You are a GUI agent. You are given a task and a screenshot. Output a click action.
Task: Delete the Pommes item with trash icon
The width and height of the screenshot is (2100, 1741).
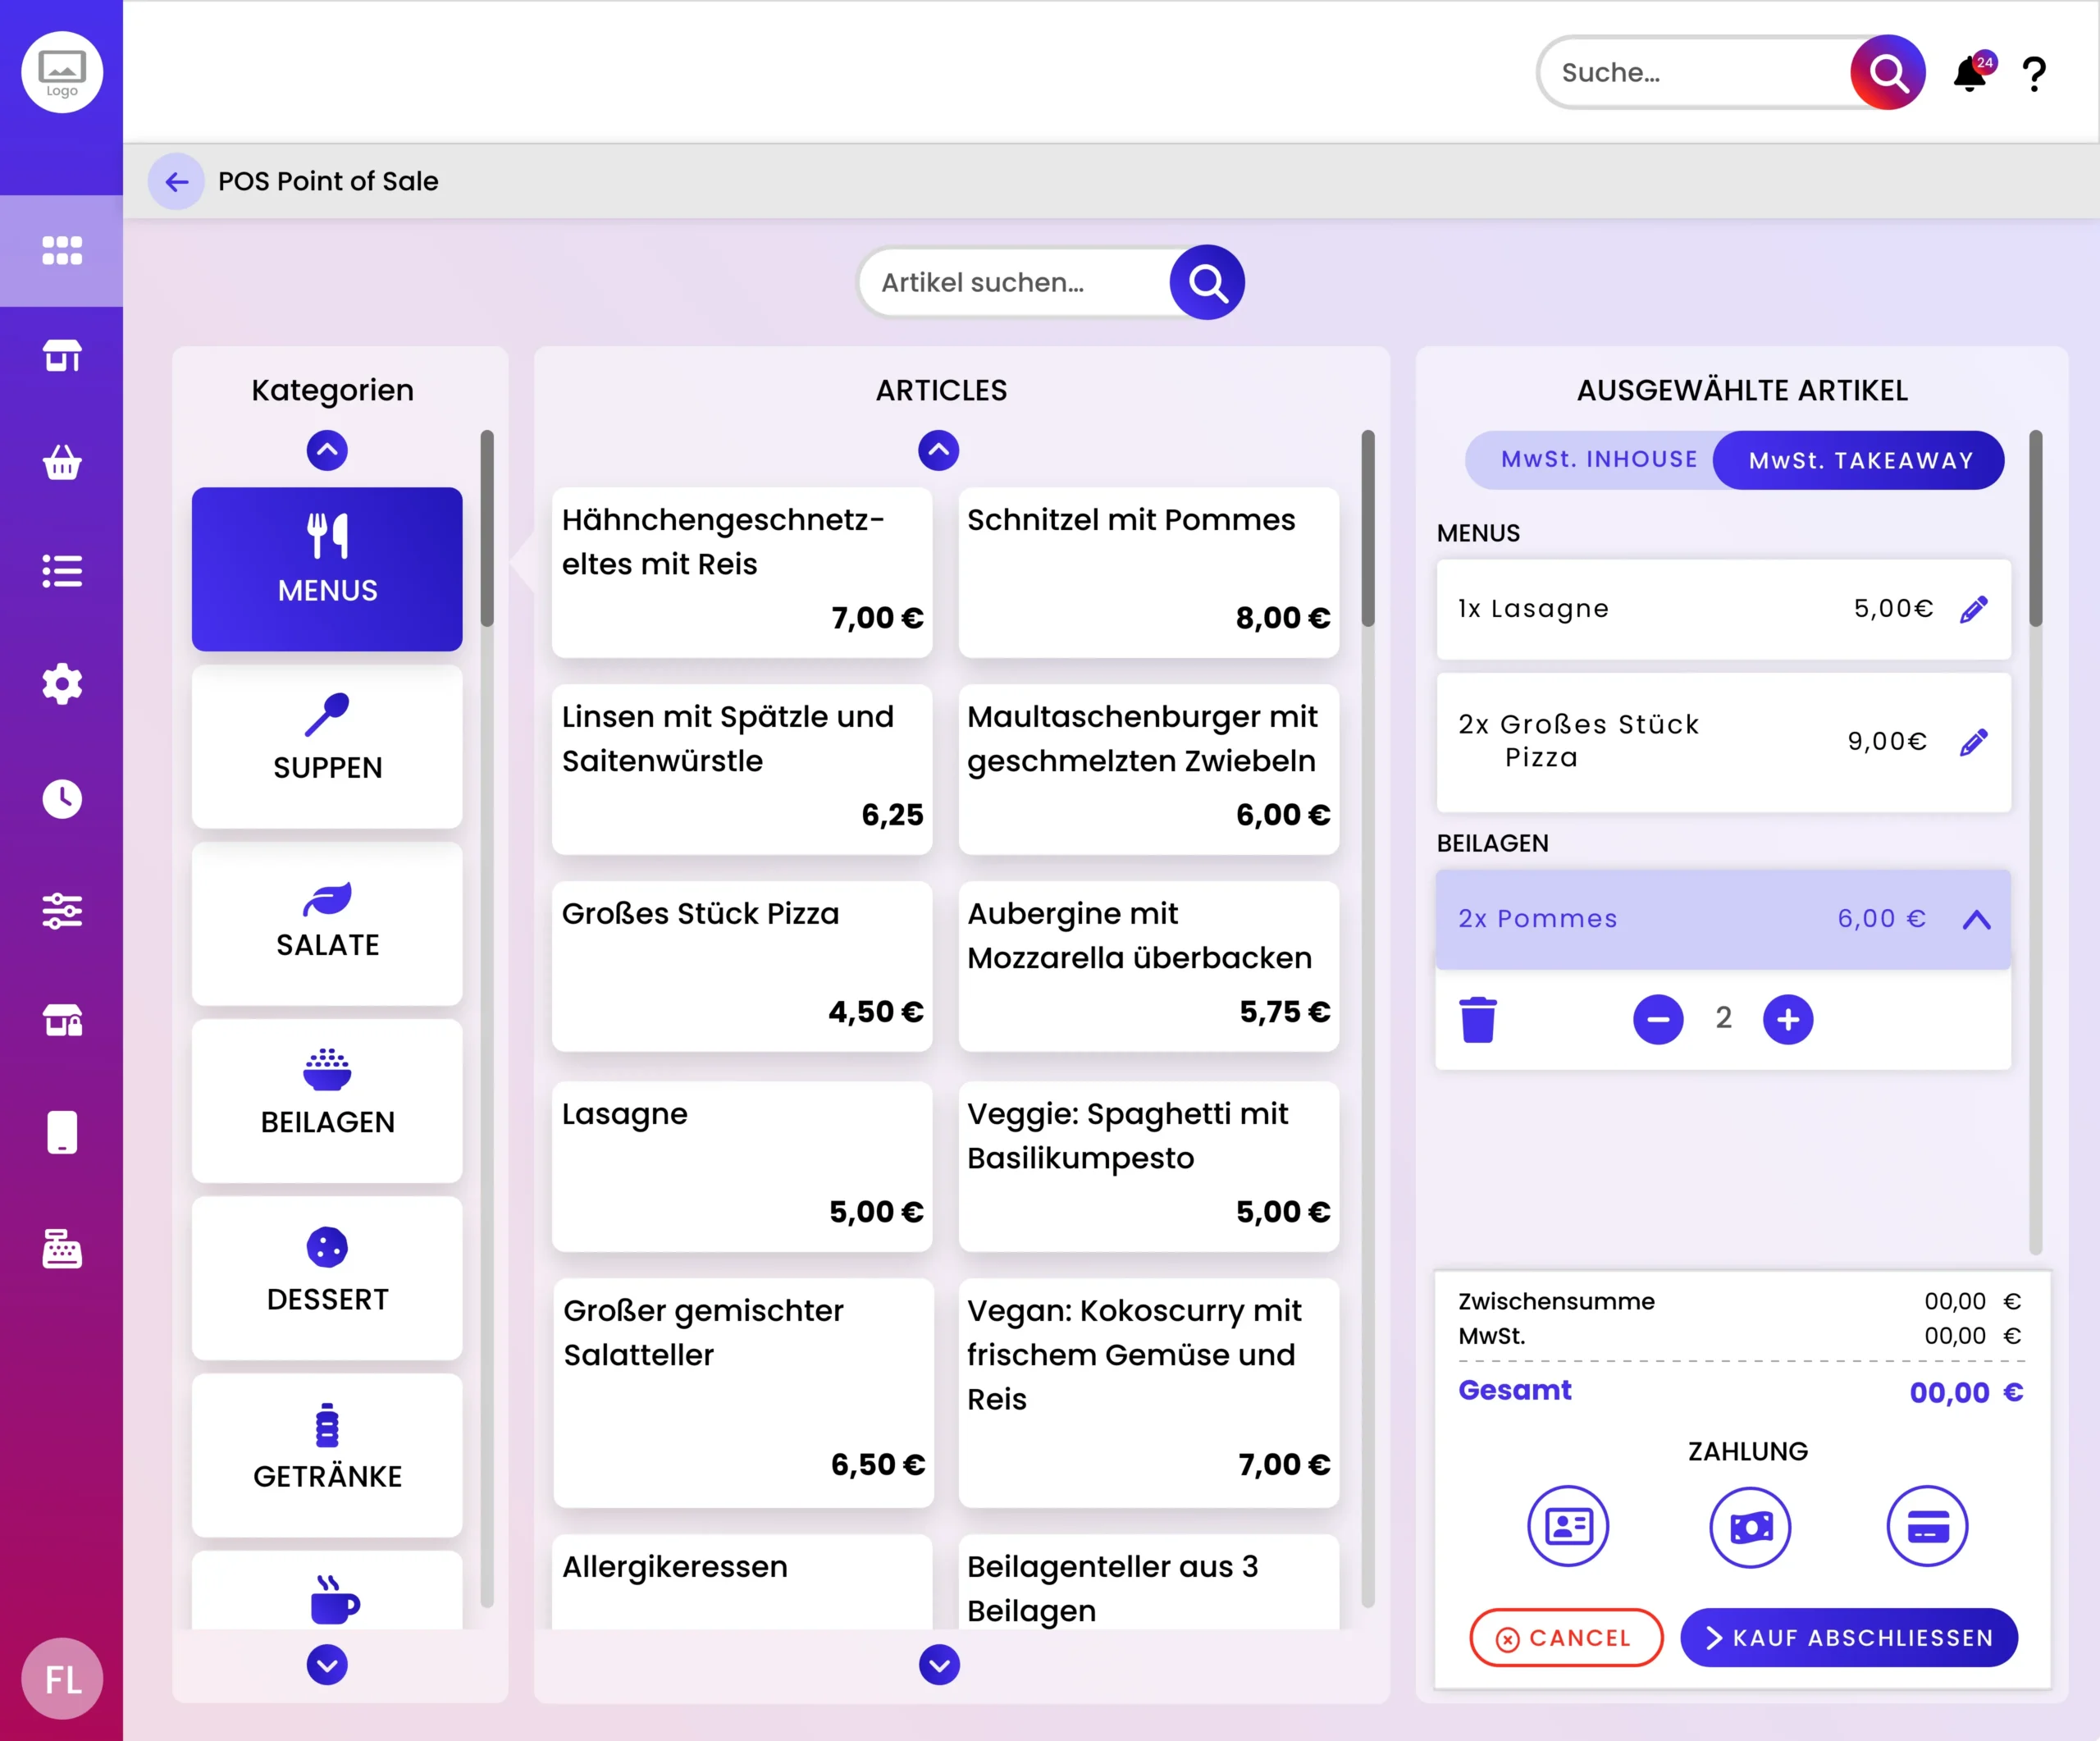[x=1478, y=1019]
